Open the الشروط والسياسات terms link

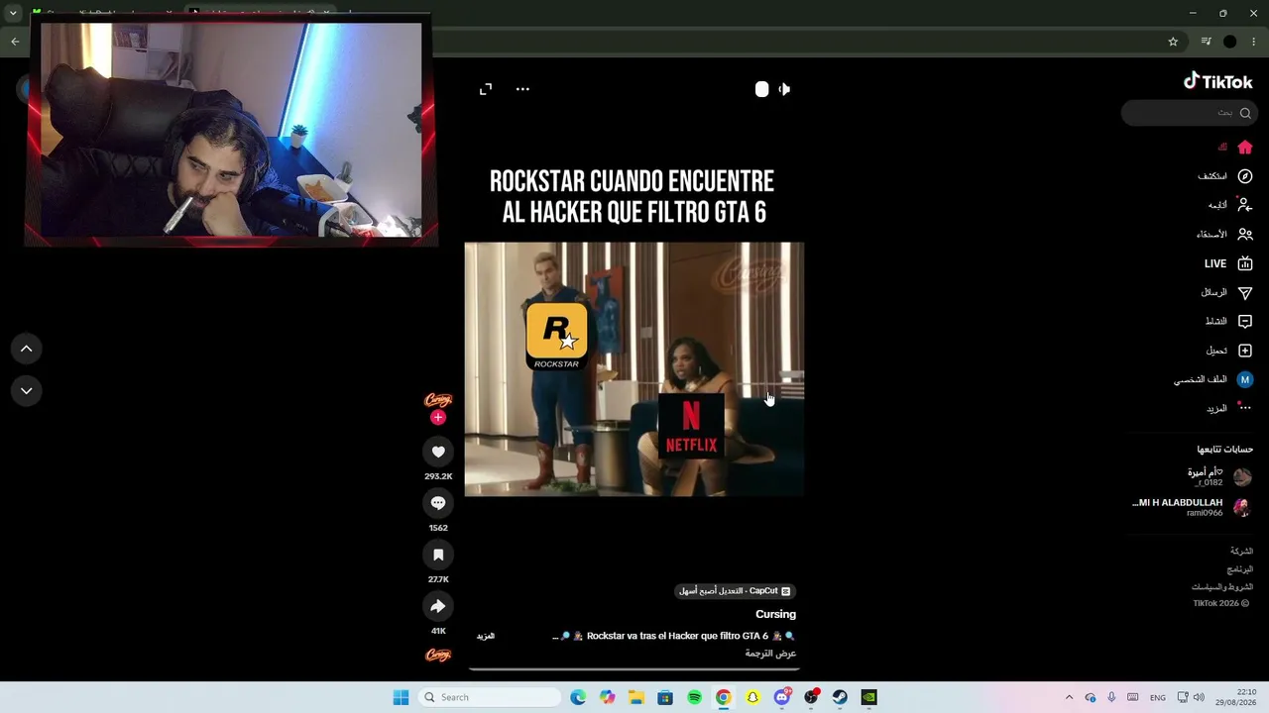click(1222, 587)
